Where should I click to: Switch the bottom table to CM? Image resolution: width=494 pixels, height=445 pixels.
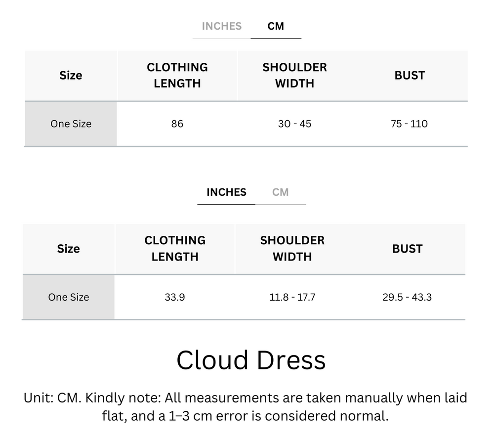282,192
